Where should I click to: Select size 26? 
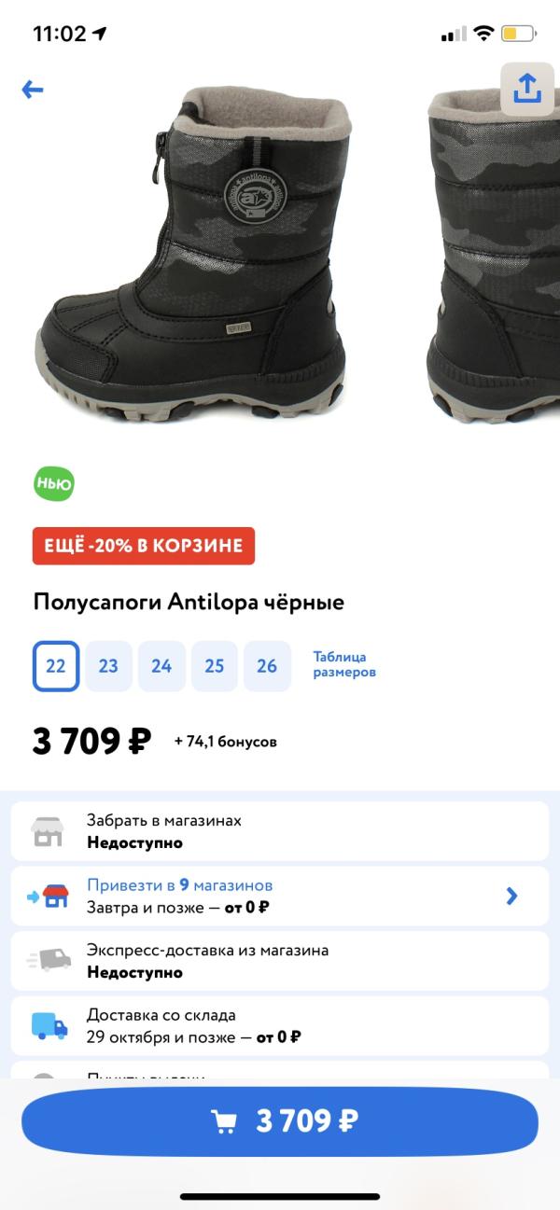tap(268, 665)
